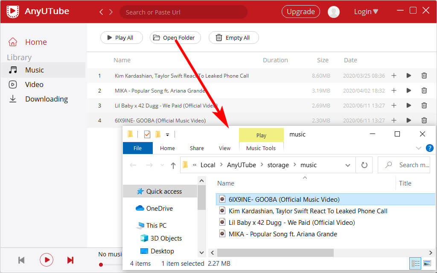Switch Explorer to Details view icon
437x273 pixels.
pyautogui.click(x=415, y=263)
